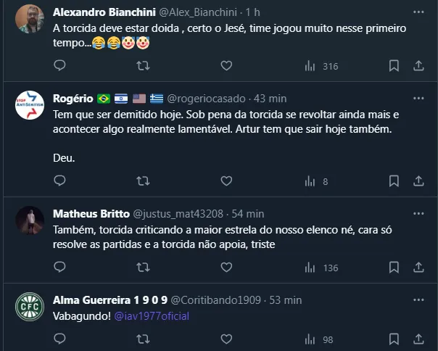Open more options on Rogério's tweet

pos(418,98)
